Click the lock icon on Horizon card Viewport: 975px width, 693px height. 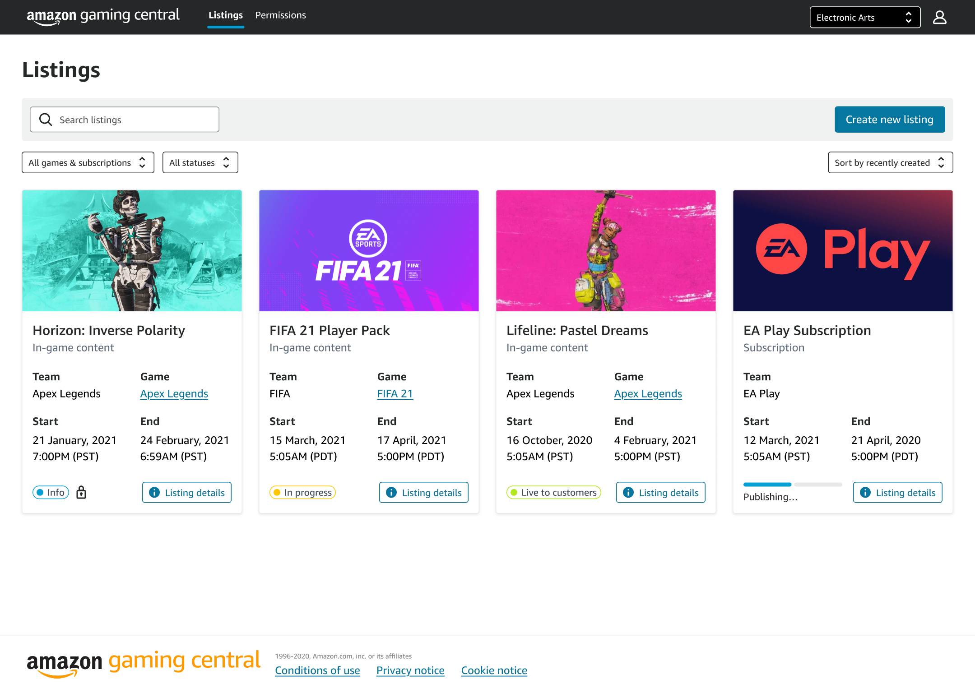coord(81,492)
